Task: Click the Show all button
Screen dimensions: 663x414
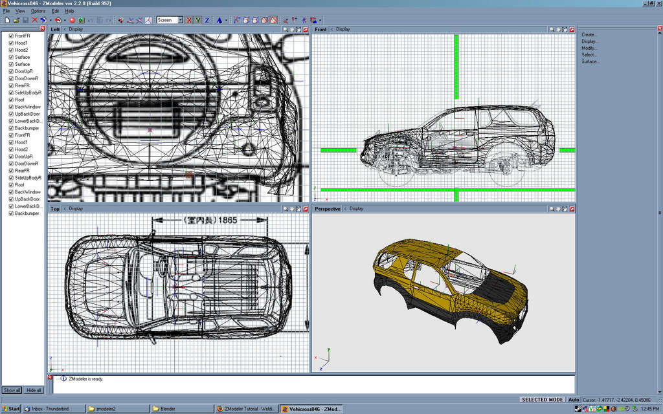Action: point(12,390)
